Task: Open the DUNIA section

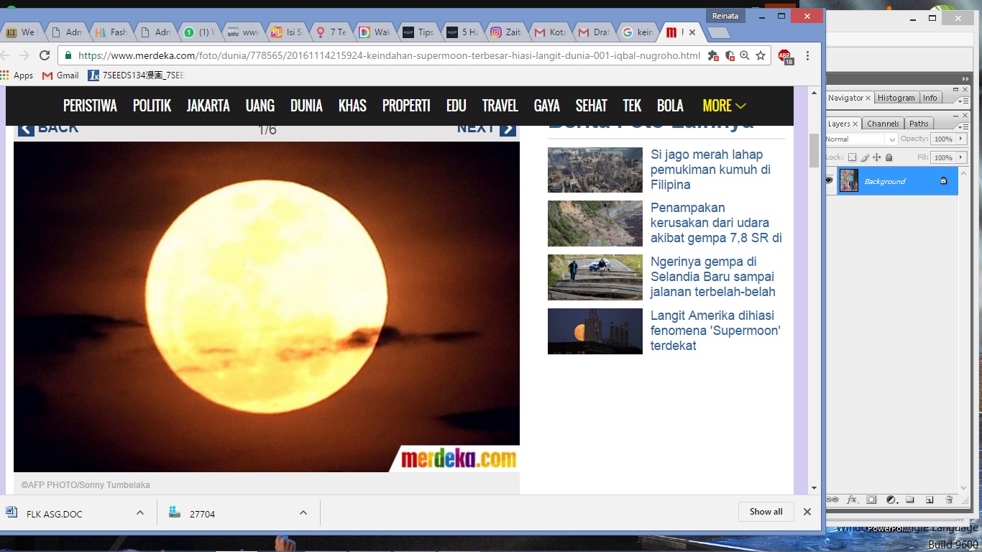Action: coord(306,106)
